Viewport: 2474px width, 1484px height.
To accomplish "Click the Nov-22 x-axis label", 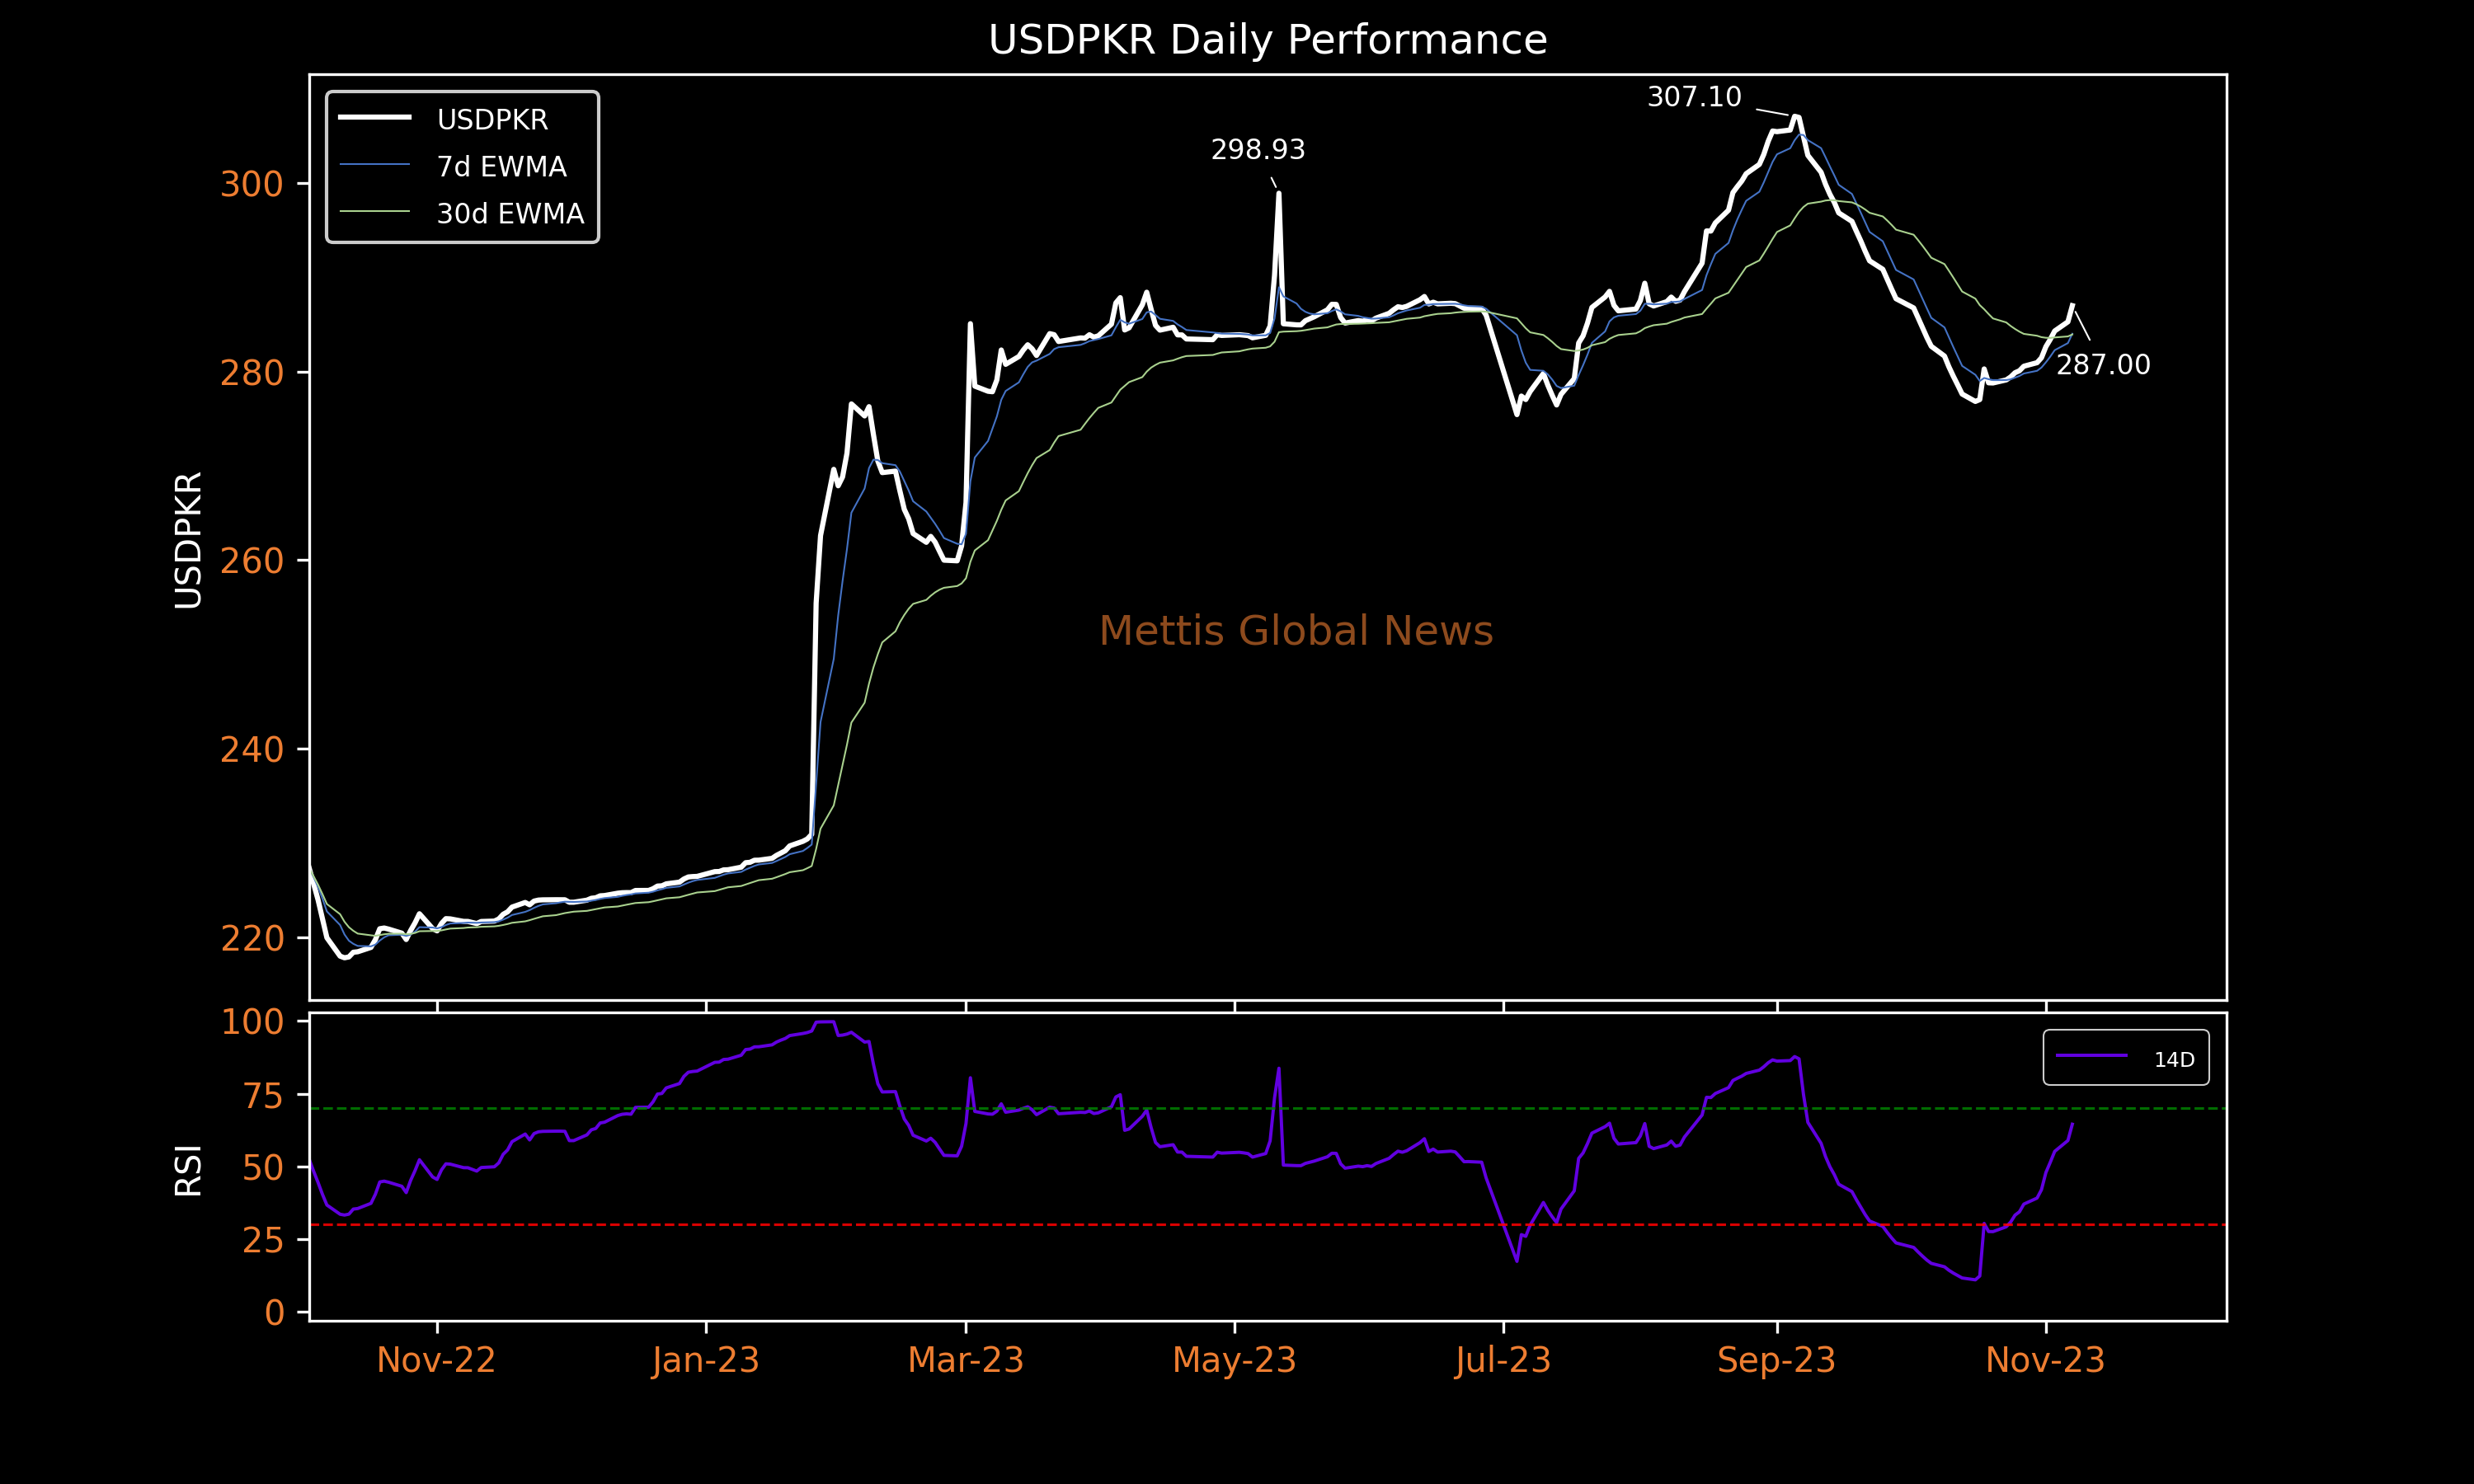I will tap(436, 1360).
